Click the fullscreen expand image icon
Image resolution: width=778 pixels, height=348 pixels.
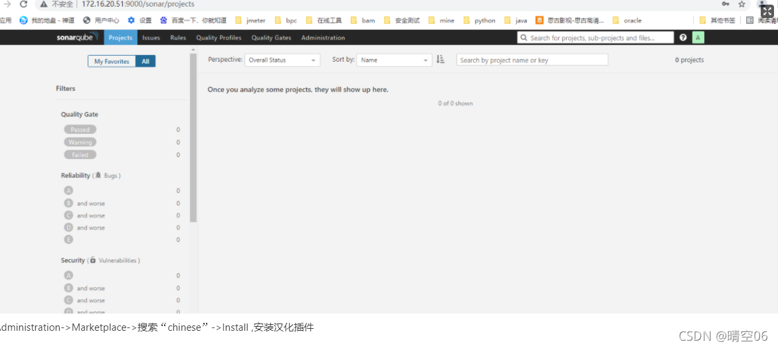pos(767,11)
